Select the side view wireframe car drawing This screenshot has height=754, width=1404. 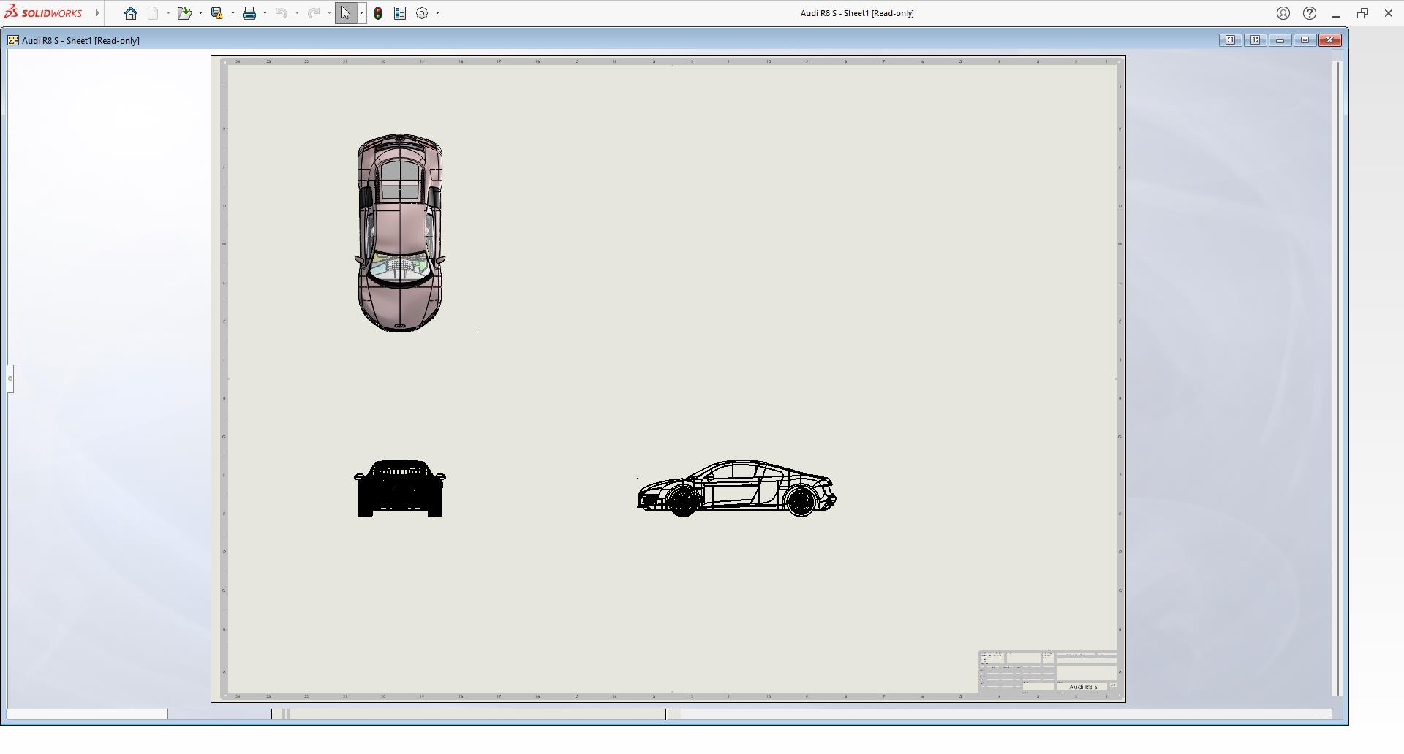(736, 488)
